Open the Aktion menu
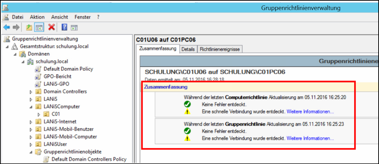The width and height of the screenshot is (379, 164). coord(37,17)
